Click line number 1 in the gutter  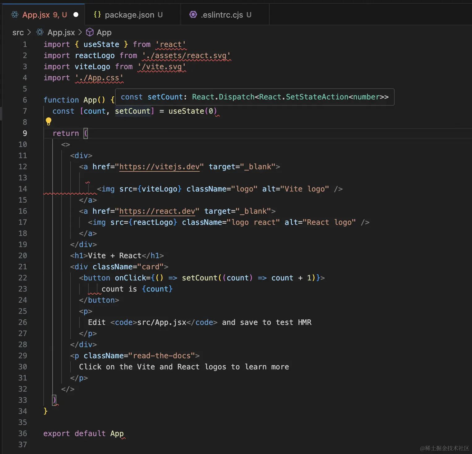(25, 44)
